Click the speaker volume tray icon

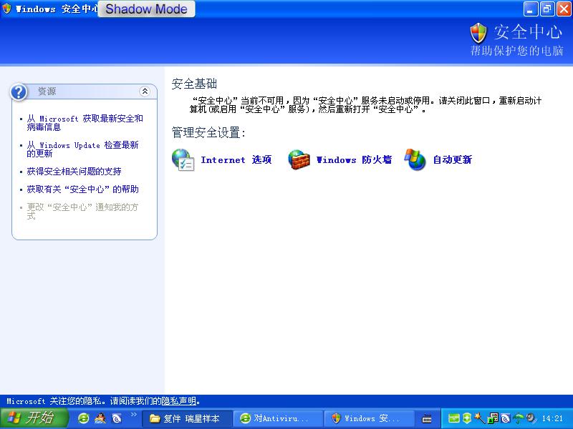pyautogui.click(x=531, y=418)
